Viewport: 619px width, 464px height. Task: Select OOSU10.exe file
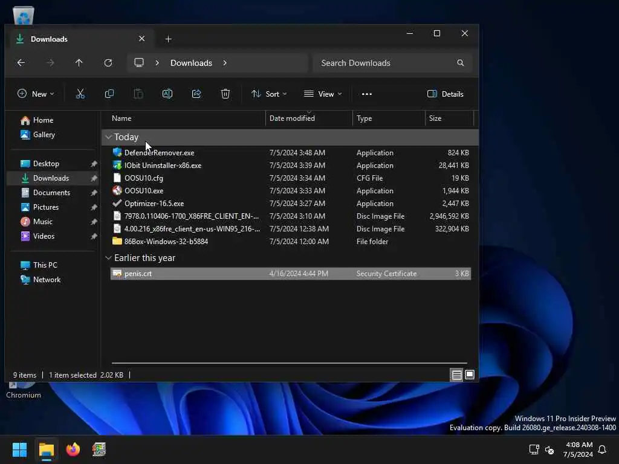tap(291, 190)
